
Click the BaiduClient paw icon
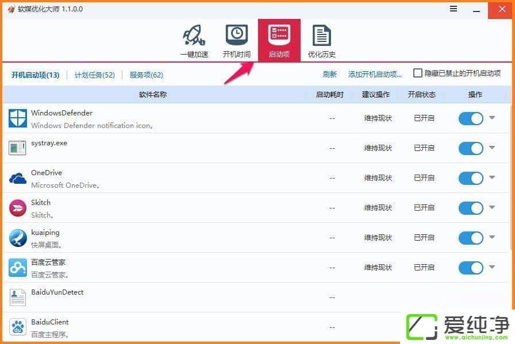pos(18,327)
